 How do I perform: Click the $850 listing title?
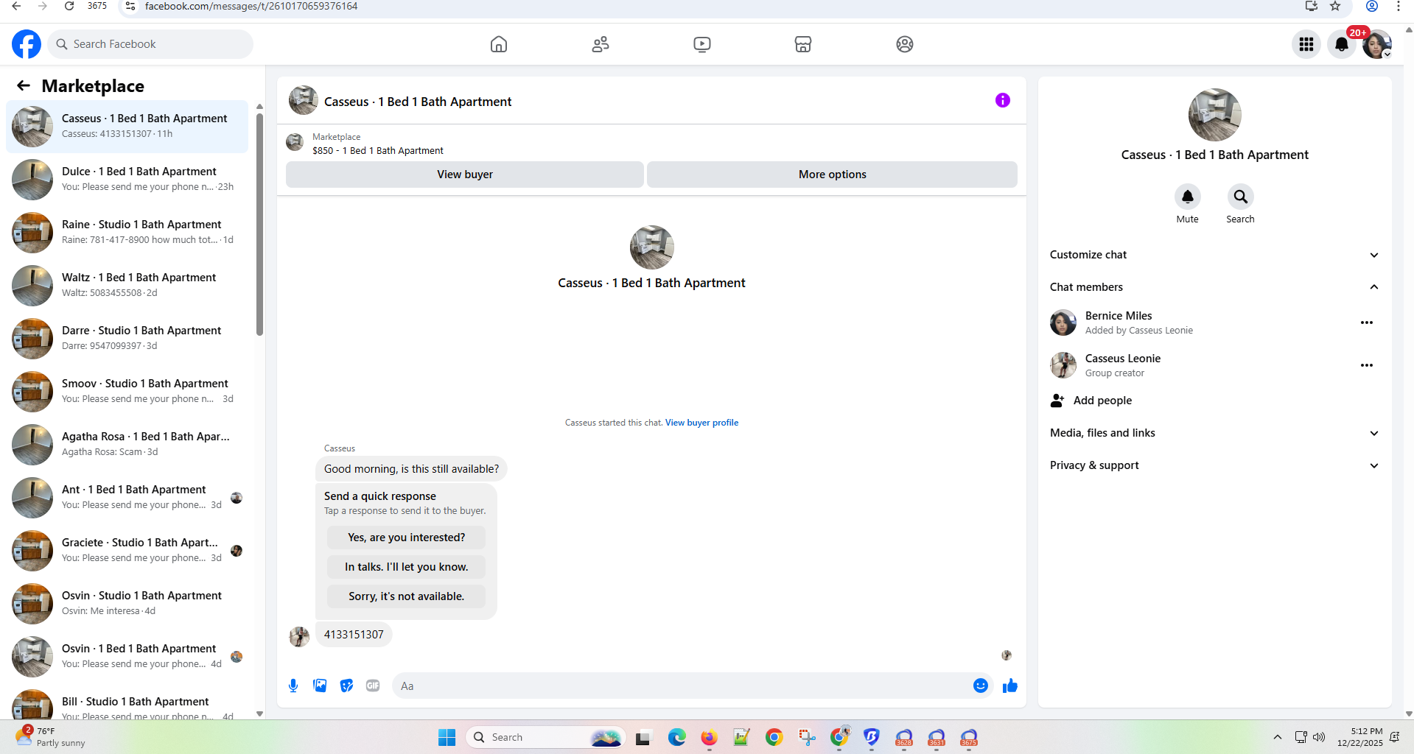pos(378,150)
